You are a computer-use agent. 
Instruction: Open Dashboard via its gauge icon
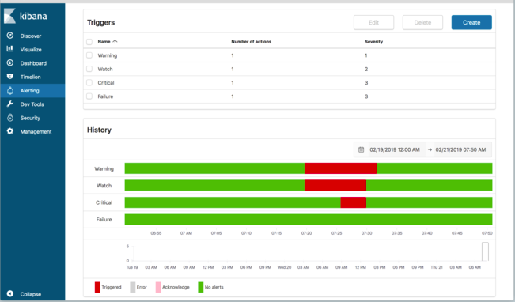[10, 62]
